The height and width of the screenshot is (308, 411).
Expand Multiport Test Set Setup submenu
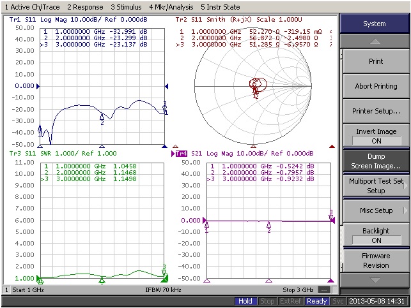pyautogui.click(x=376, y=186)
